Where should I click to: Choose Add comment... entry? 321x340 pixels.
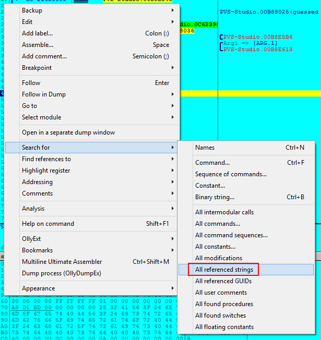coord(92,56)
